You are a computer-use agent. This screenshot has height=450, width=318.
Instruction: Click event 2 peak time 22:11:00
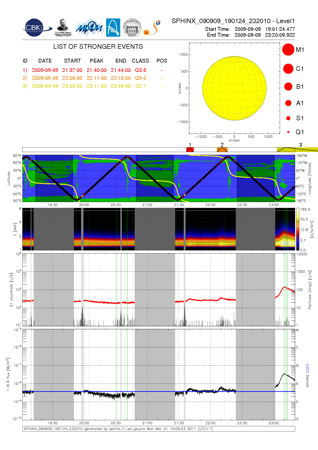click(96, 78)
